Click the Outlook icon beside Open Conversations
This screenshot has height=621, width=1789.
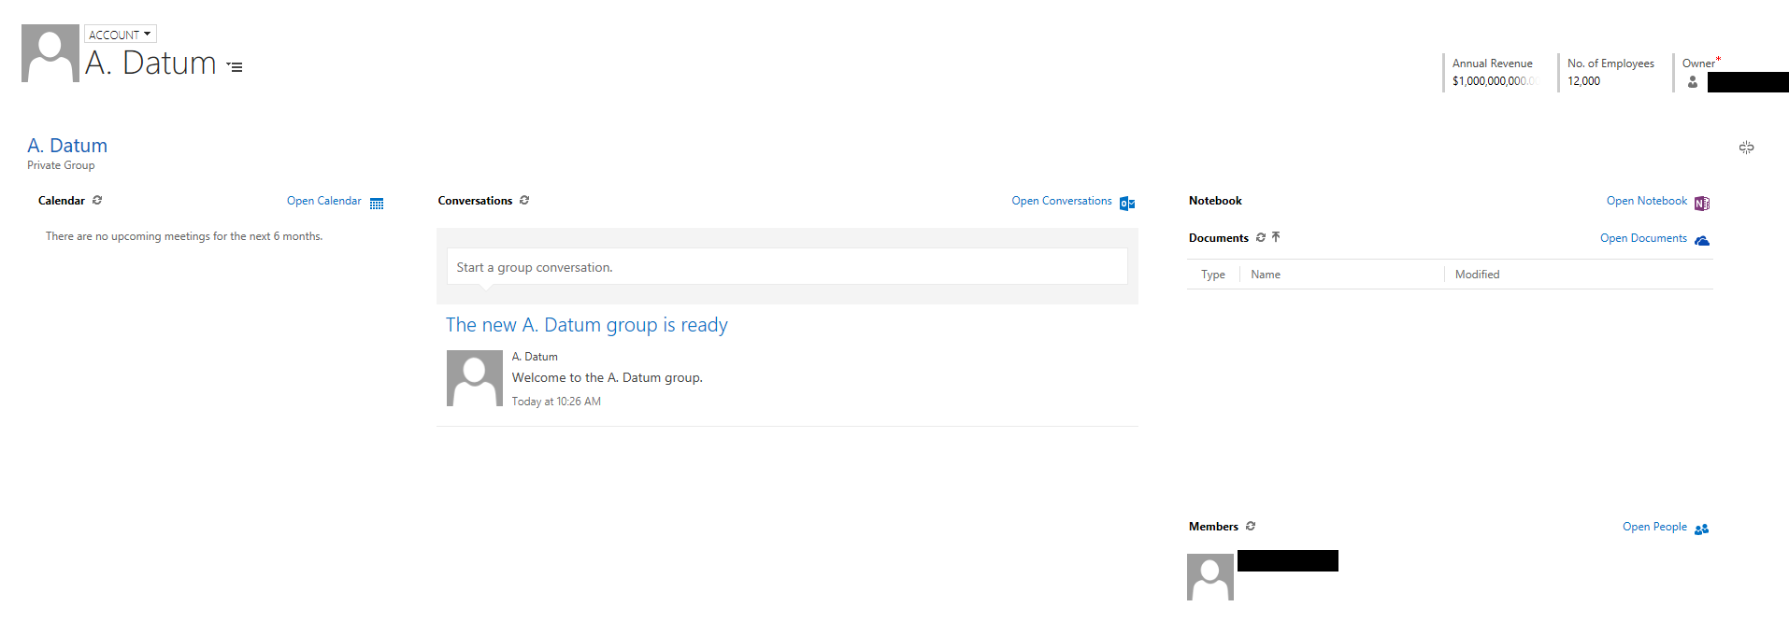click(1127, 204)
